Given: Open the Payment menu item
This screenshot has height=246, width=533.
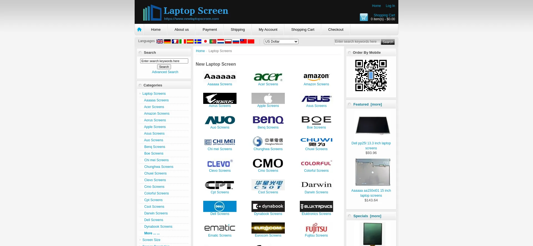Looking at the screenshot, I should (210, 29).
